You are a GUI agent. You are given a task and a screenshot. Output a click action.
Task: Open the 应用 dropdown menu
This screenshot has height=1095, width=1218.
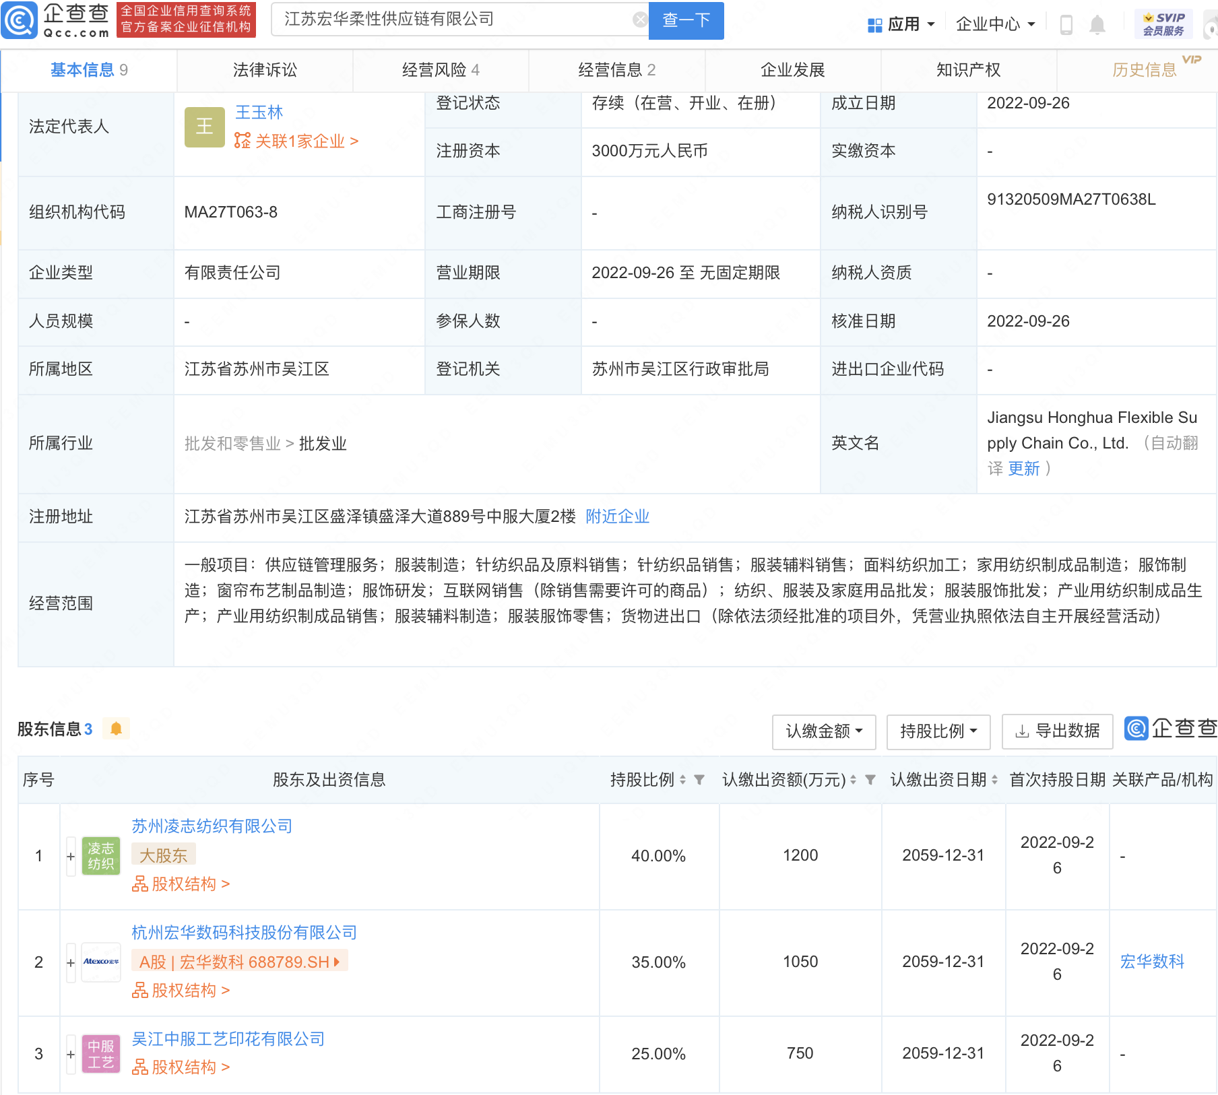click(x=902, y=25)
